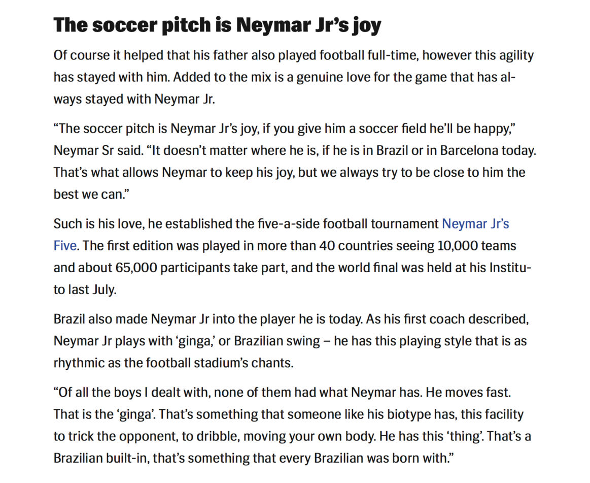Click the sentence 'He moves fast.'
The image size is (590, 483).
tap(468, 393)
